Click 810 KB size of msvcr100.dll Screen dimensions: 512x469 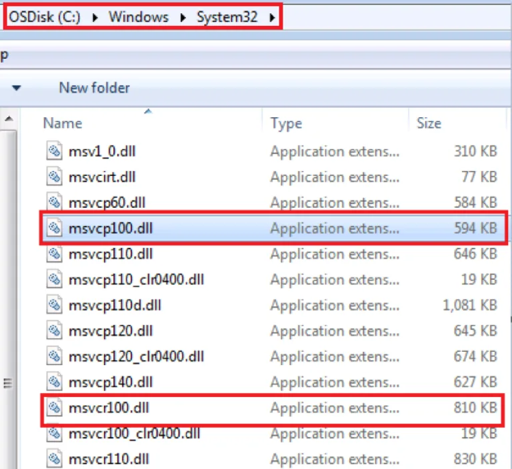pyautogui.click(x=475, y=408)
